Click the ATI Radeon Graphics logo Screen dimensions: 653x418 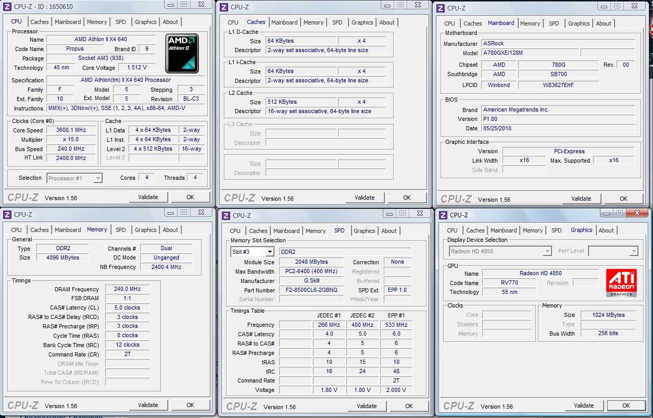(621, 283)
